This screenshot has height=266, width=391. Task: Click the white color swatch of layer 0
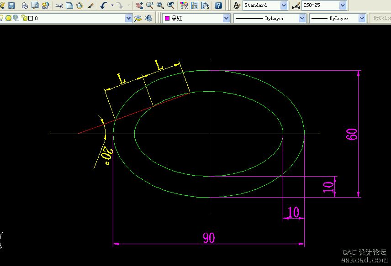[x=31, y=18]
